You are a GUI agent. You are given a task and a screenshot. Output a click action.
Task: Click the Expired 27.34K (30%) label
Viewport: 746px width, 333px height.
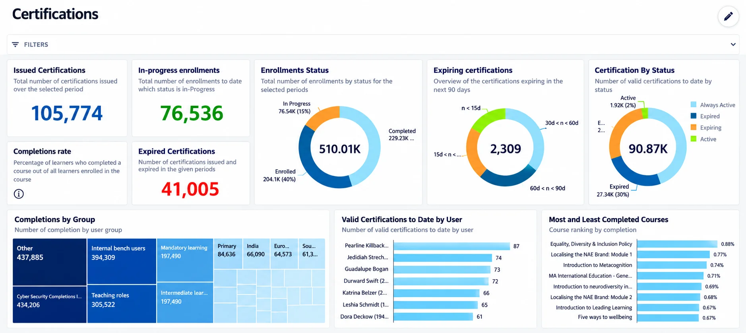(613, 191)
